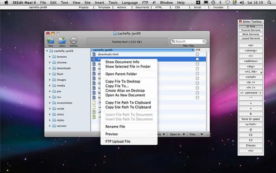
Task: Choose Open Parent Folder
Action: click(121, 74)
